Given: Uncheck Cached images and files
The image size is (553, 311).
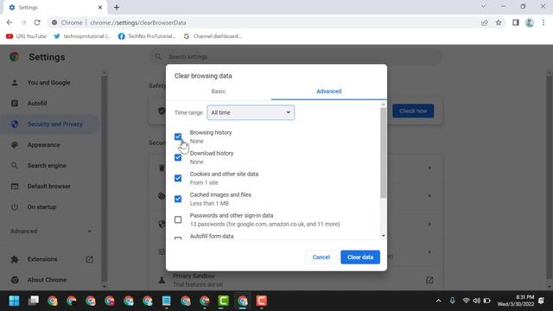Looking at the screenshot, I should (178, 199).
